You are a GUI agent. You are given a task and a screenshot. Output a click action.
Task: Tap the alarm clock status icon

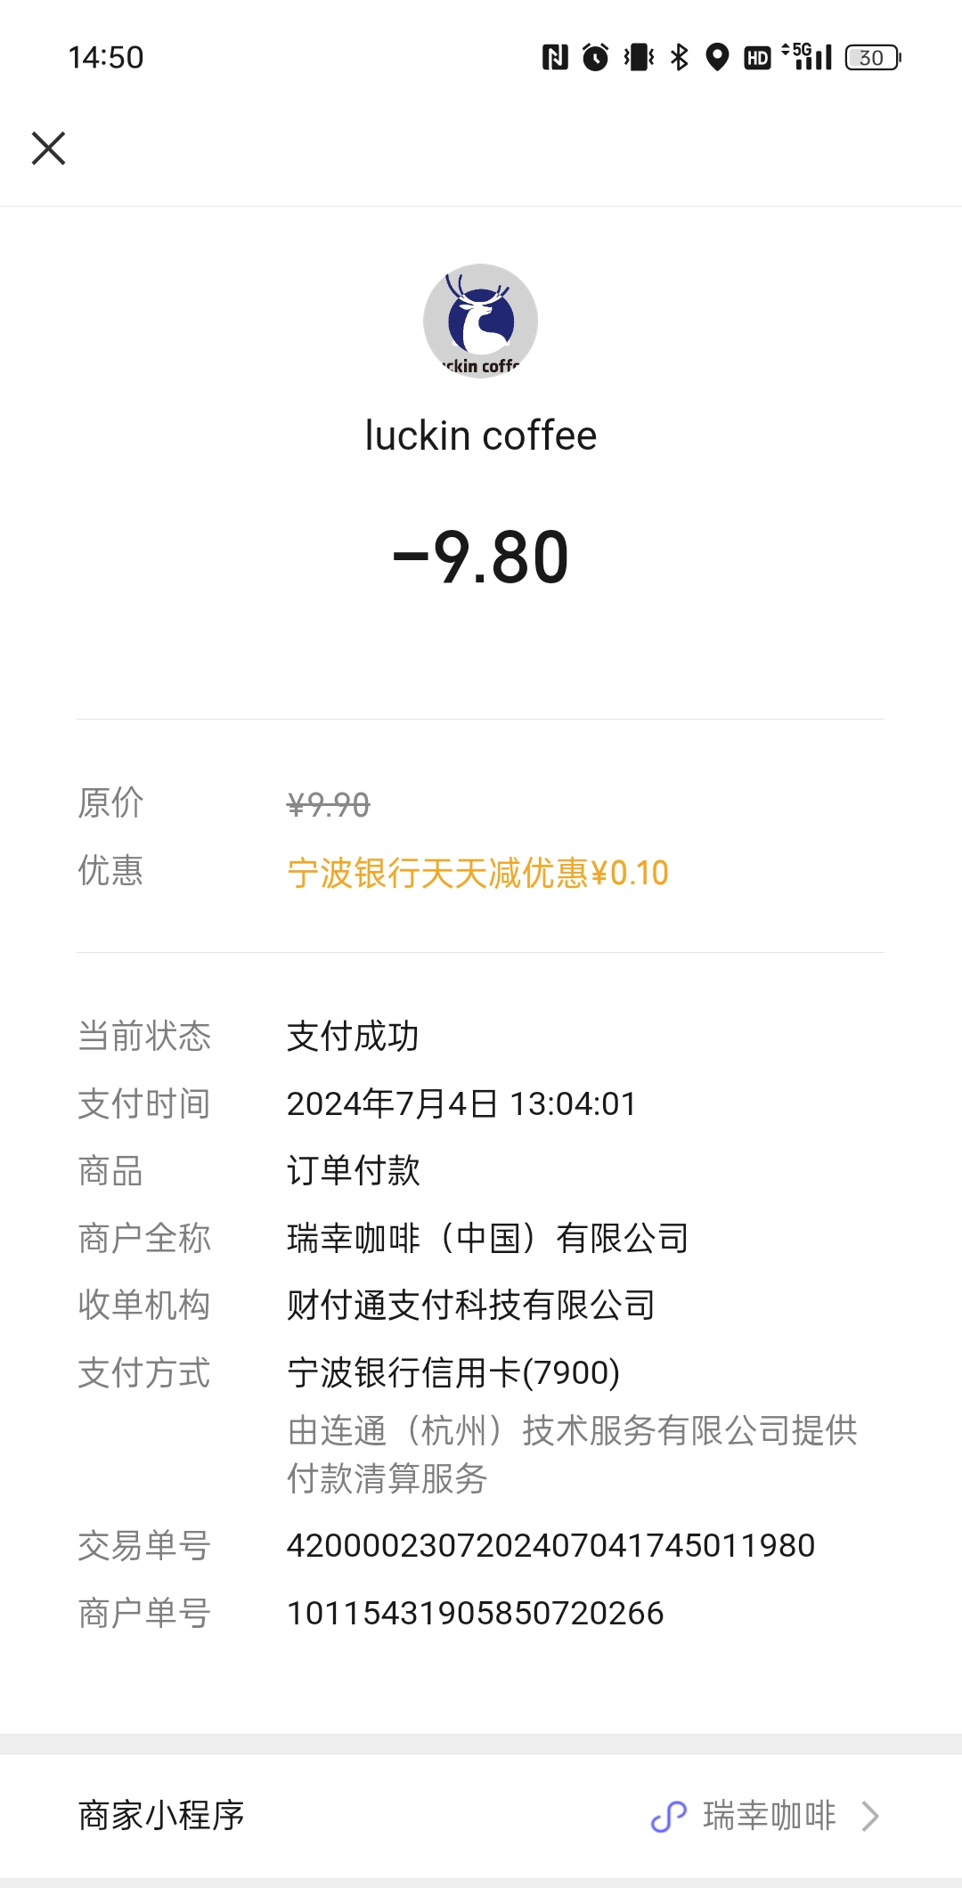(595, 57)
